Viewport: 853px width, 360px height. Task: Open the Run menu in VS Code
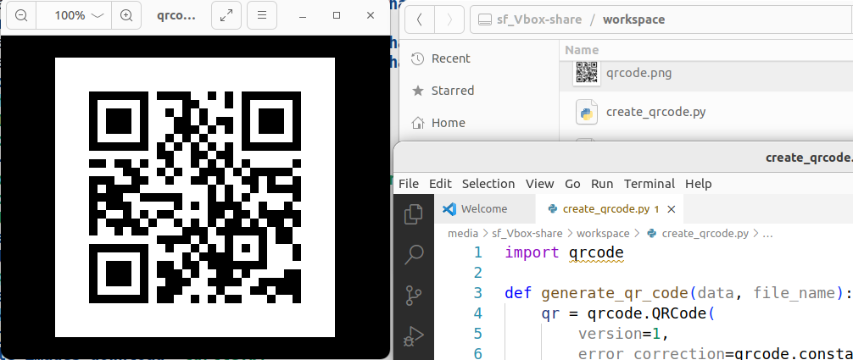(602, 184)
